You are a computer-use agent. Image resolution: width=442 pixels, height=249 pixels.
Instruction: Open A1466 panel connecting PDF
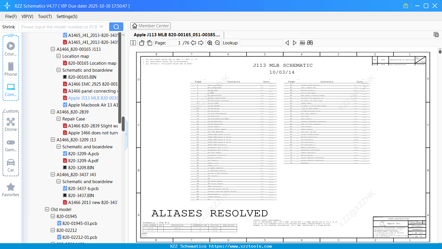[x=90, y=91]
